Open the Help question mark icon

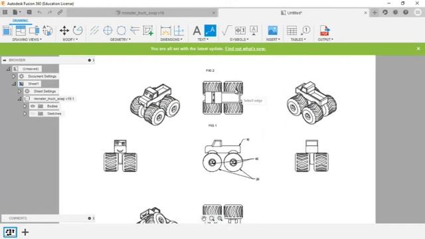pyautogui.click(x=406, y=12)
